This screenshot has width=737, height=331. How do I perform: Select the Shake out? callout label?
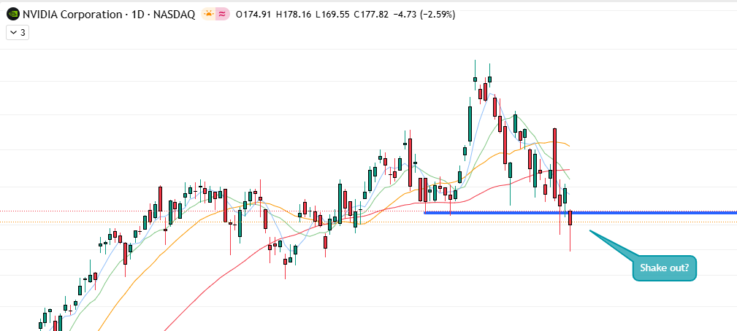pos(664,268)
